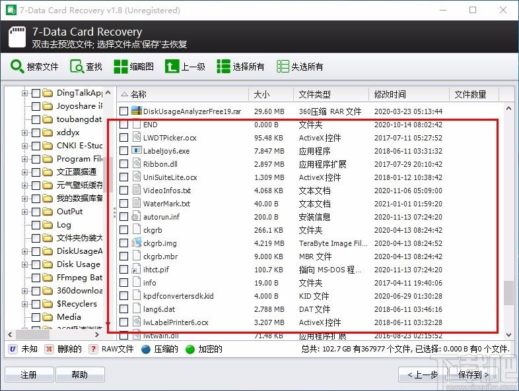Click the green 加密的 encrypted legend icon
The width and height of the screenshot is (519, 391).
[190, 349]
